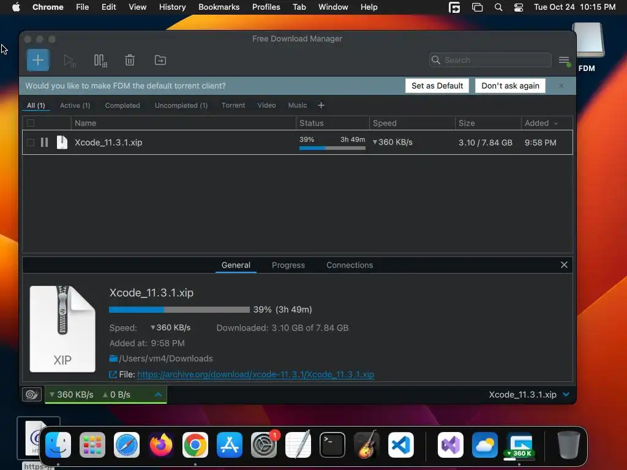This screenshot has width=627, height=470.
Task: Select the General details tab
Action: coord(236,265)
